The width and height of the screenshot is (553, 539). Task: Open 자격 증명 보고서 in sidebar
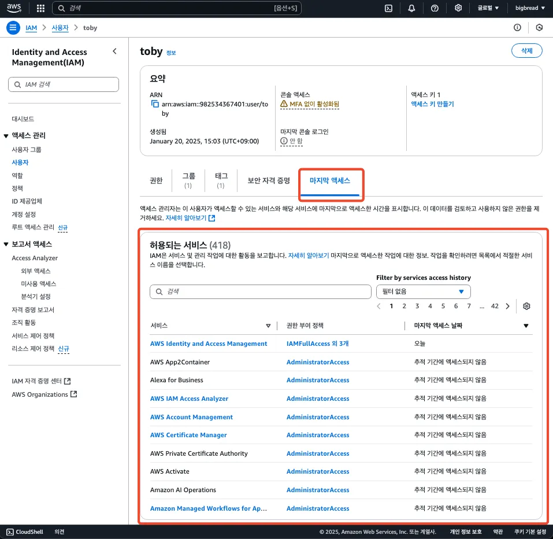[33, 309]
